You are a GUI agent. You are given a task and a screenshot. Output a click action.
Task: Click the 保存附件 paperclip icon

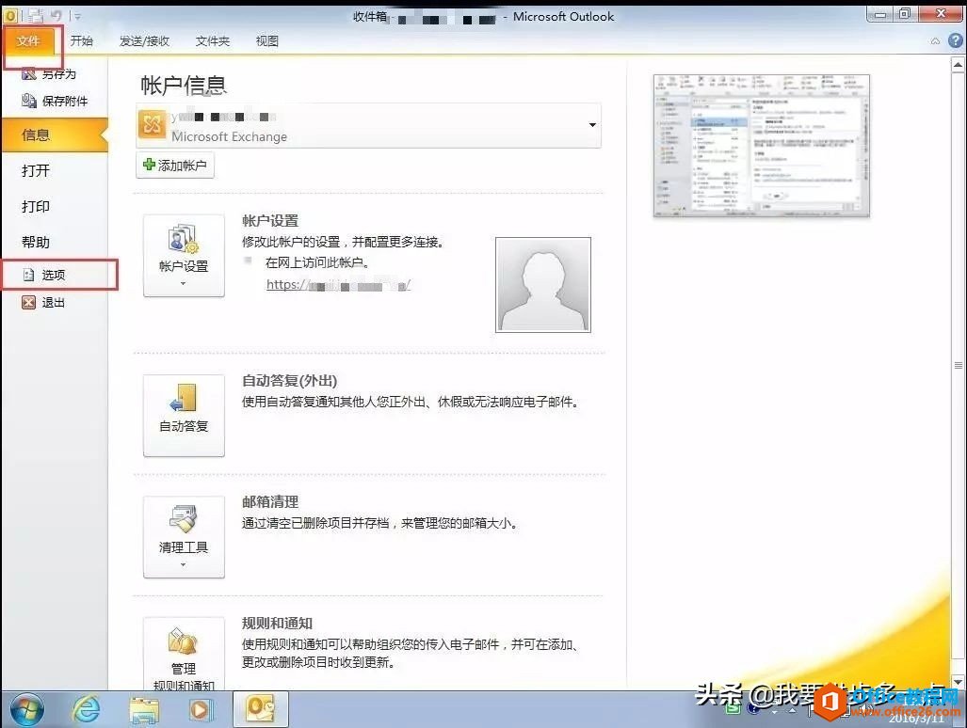(x=28, y=101)
